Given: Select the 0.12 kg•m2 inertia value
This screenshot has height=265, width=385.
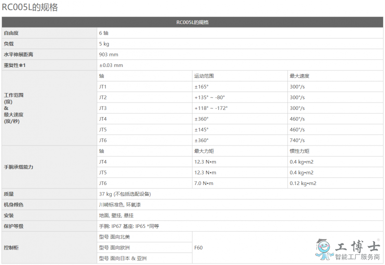Looking at the screenshot, I should [303, 183].
